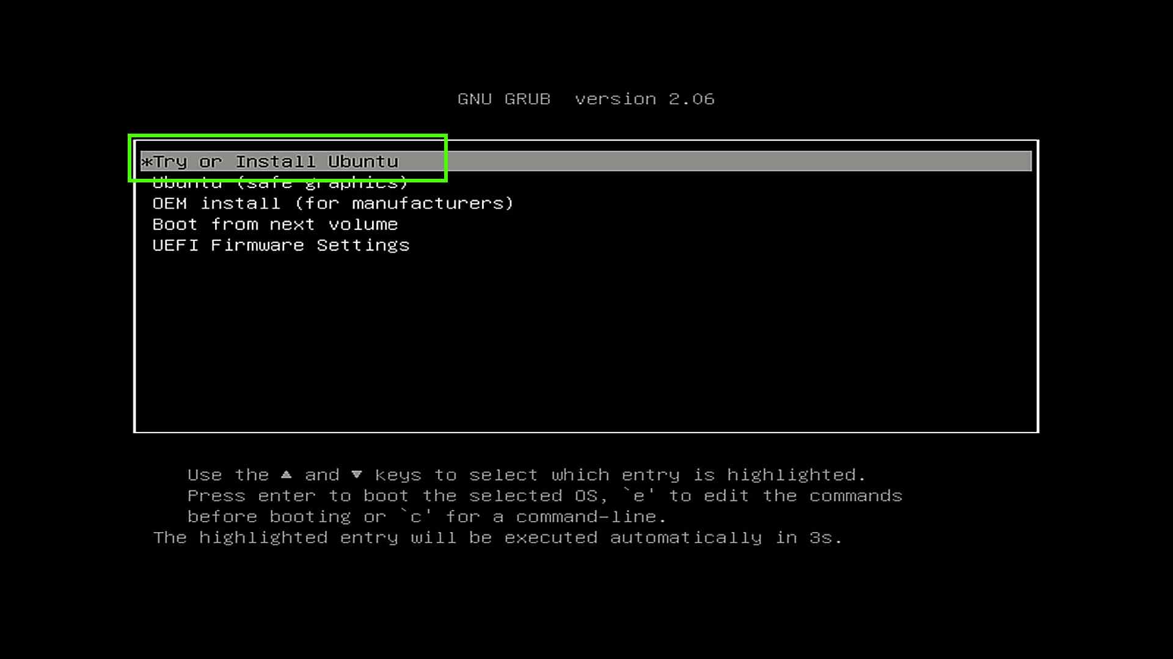Select 'OEM install (for manufacturers)' entry
This screenshot has height=659, width=1173.
pos(333,203)
